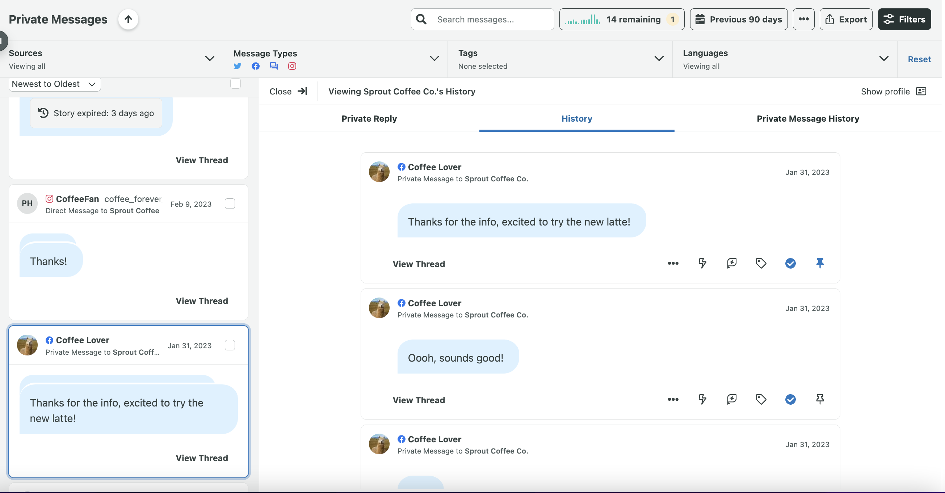Check the CoffeeFan message checkbox
The height and width of the screenshot is (493, 945).
[x=230, y=203]
